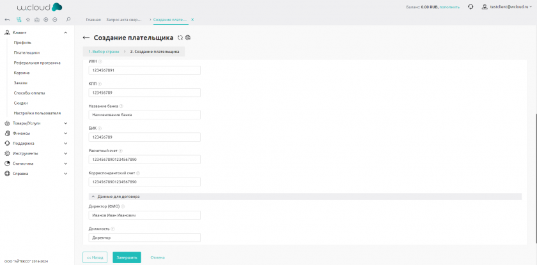This screenshot has width=537, height=265.
Task: Go to step 1. Выбор страны
Action: [104, 51]
